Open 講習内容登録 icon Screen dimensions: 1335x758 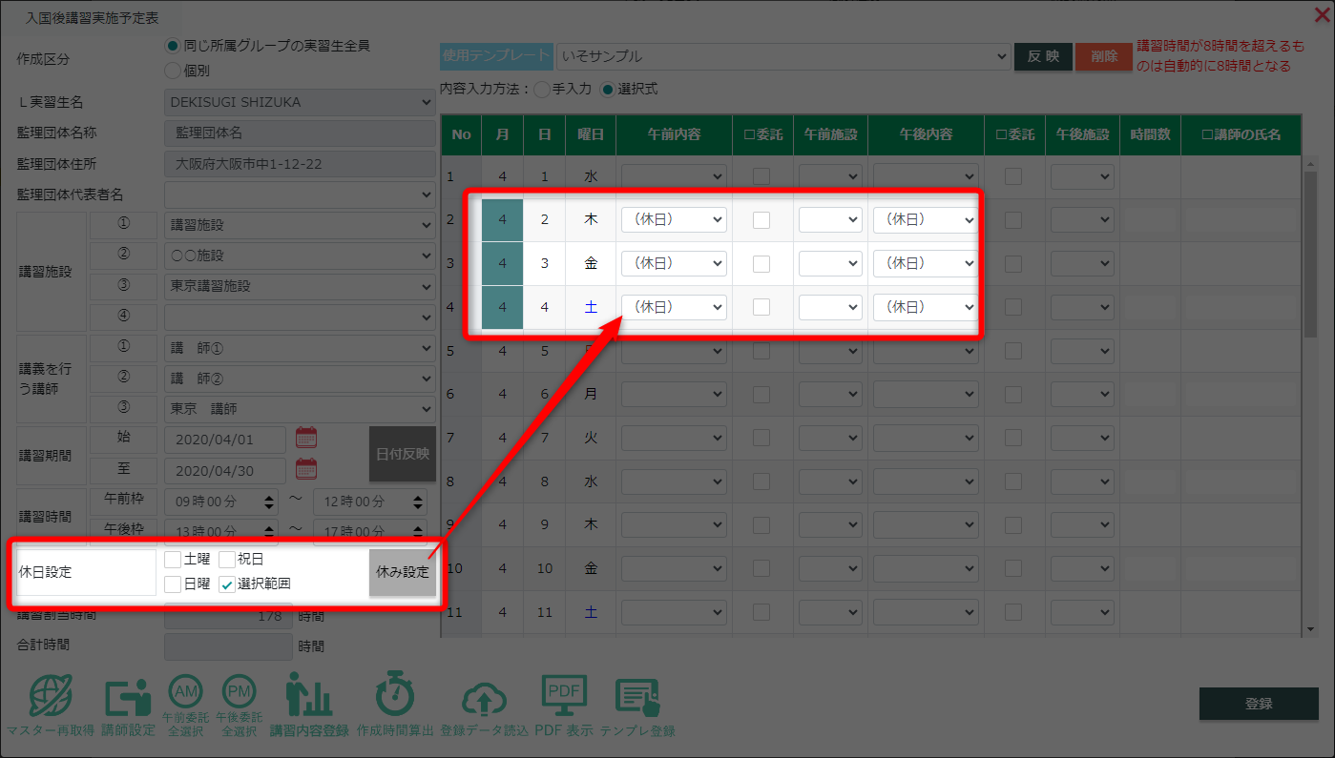pyautogui.click(x=308, y=698)
